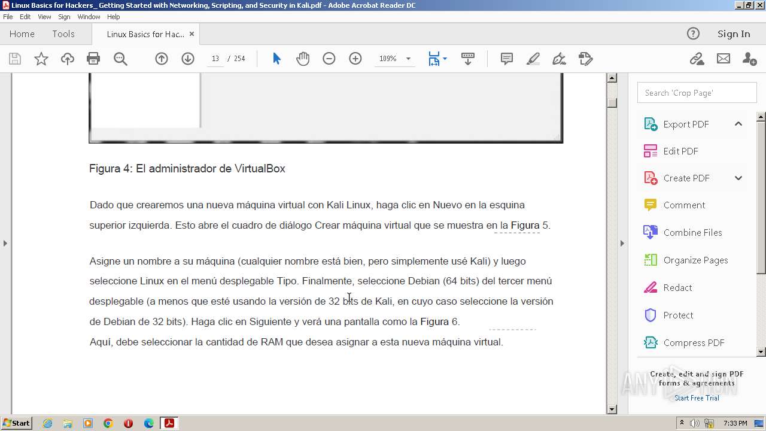Screen dimensions: 766x431
Task: Click the Search 'Crop Page' field
Action: point(697,93)
